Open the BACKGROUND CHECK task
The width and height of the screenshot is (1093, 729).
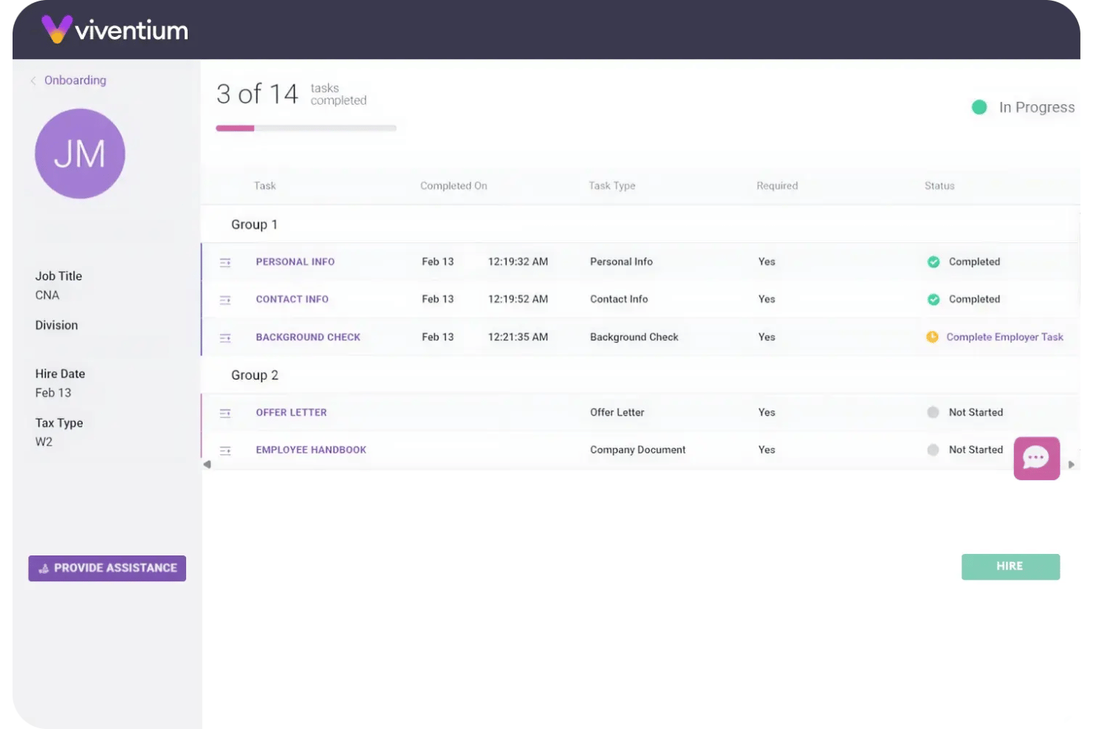pos(308,337)
